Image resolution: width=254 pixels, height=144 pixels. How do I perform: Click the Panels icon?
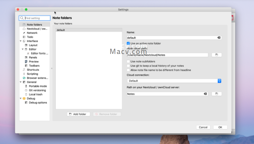[26, 57]
